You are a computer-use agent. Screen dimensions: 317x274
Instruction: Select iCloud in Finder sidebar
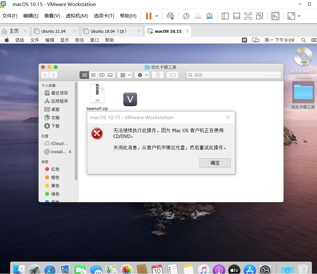click(x=56, y=143)
